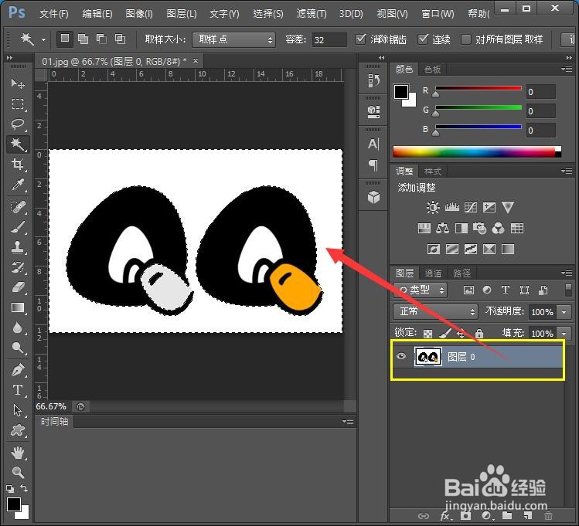Viewport: 579px width, 526px height.
Task: Open the sample size dropdown
Action: pos(233,39)
